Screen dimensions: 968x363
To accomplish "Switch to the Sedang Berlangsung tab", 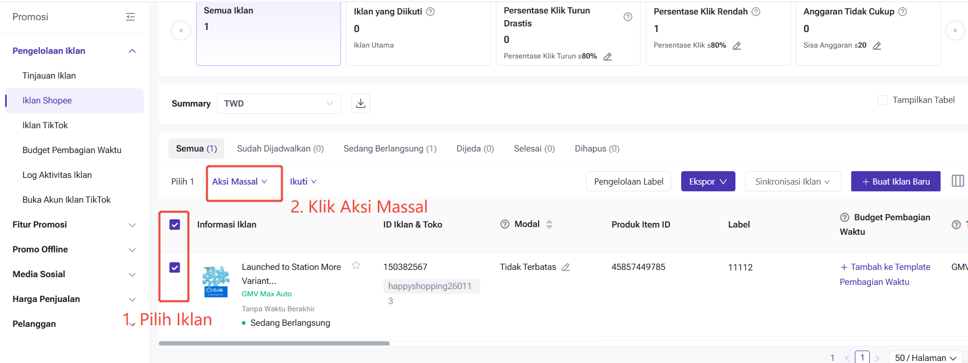I will (390, 148).
